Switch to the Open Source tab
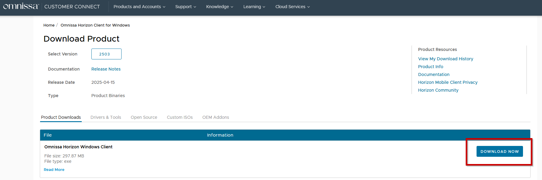 144,117
